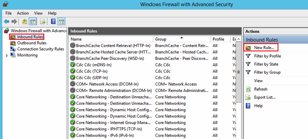Click the New Rule icon in Actions

click(248, 47)
